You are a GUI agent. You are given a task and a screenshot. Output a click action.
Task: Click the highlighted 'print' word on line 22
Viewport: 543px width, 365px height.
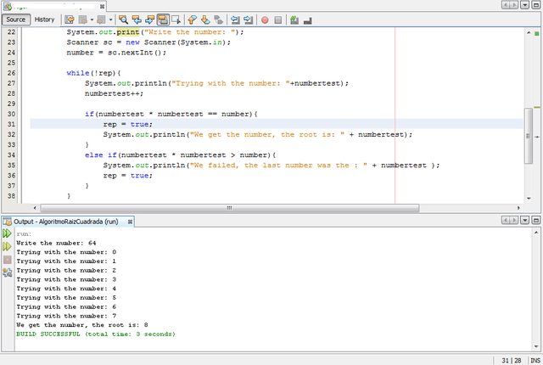coord(128,32)
